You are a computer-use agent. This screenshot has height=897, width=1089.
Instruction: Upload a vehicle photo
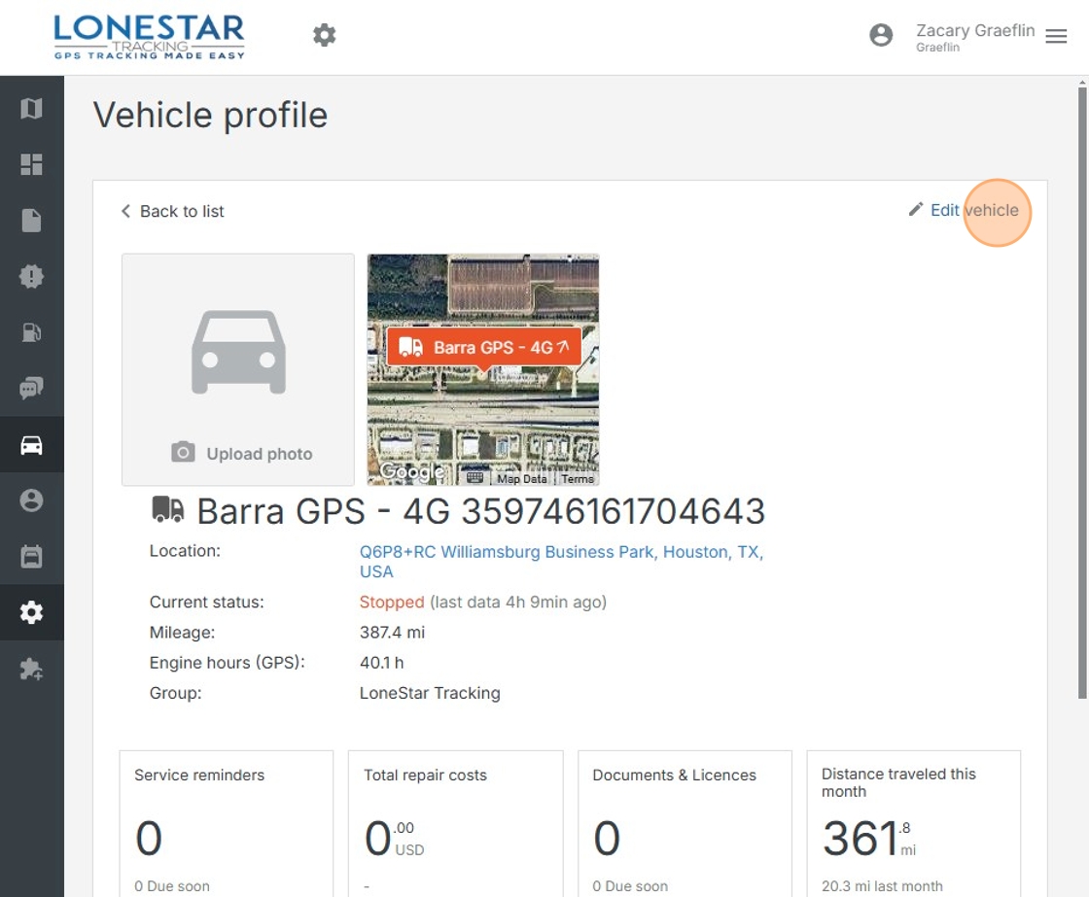tap(238, 370)
